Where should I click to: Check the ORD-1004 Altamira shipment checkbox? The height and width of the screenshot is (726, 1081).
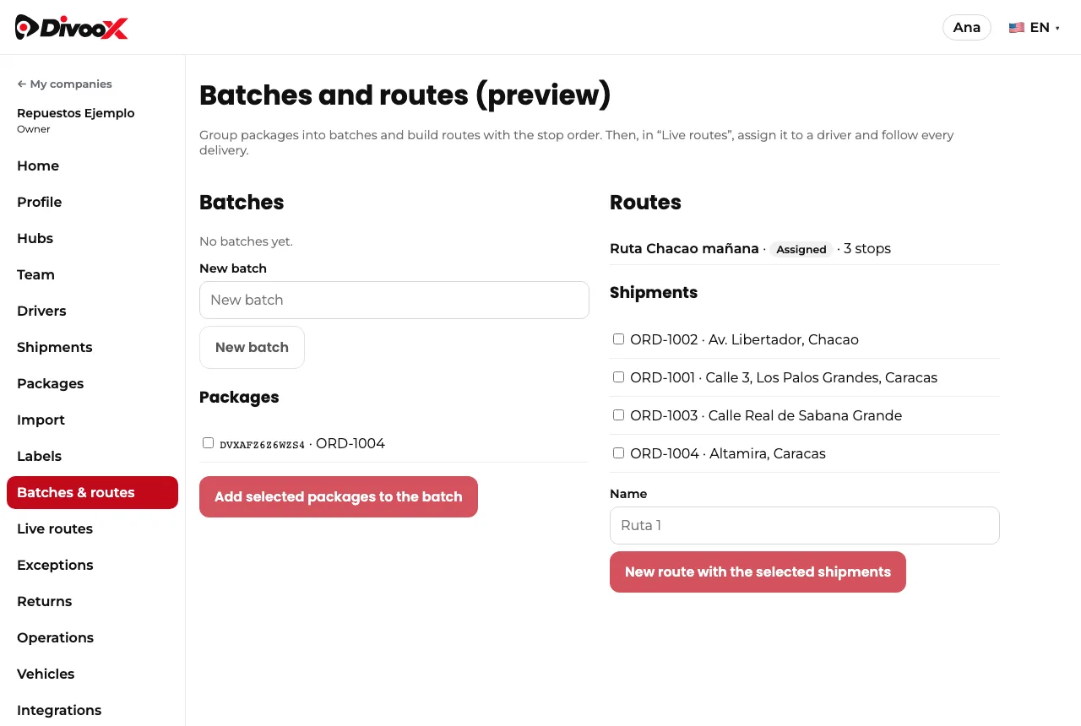point(618,452)
